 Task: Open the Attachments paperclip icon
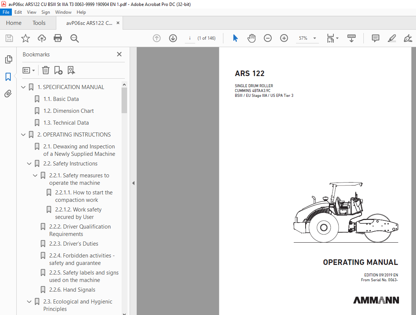pyautogui.click(x=8, y=93)
